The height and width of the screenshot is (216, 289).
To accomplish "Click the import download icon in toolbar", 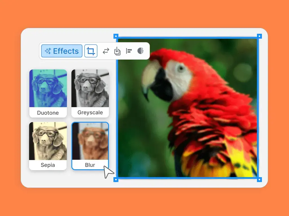I will click(117, 51).
